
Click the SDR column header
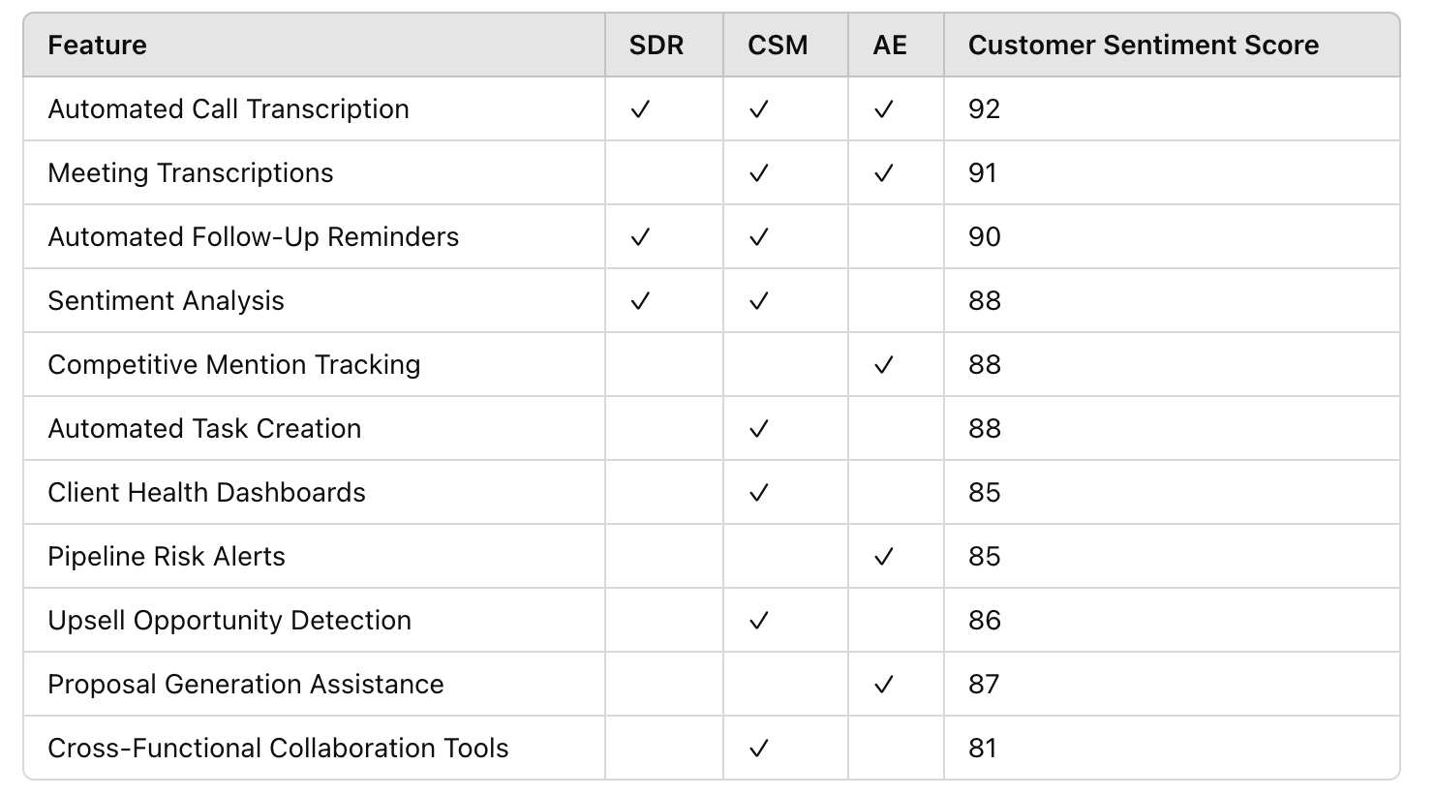coord(656,46)
